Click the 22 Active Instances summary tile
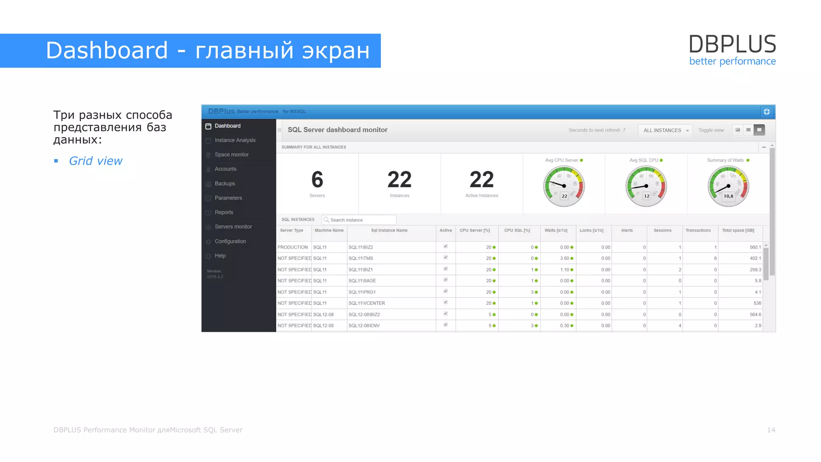The image size is (821, 462). click(x=481, y=183)
